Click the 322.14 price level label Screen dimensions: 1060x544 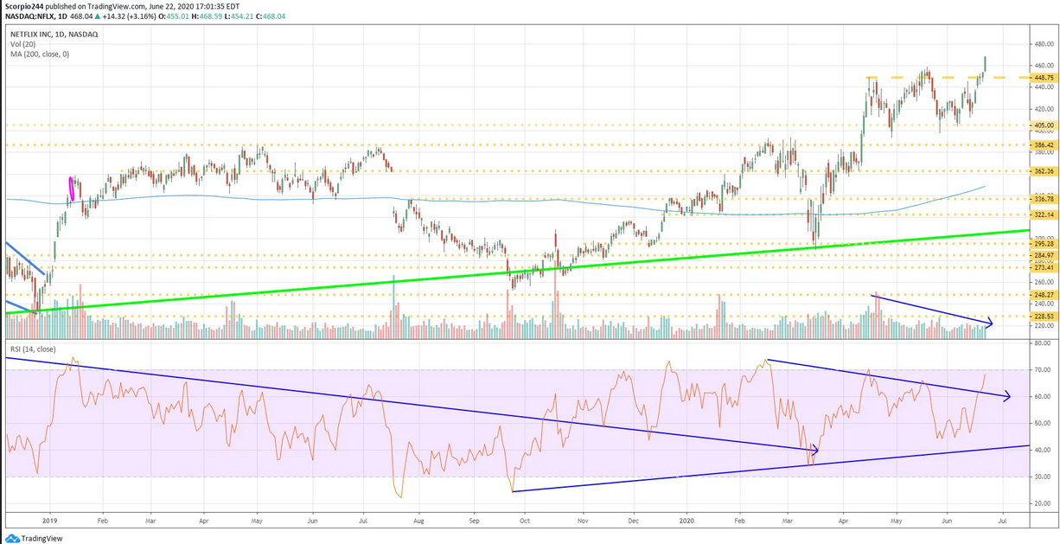(x=1043, y=214)
